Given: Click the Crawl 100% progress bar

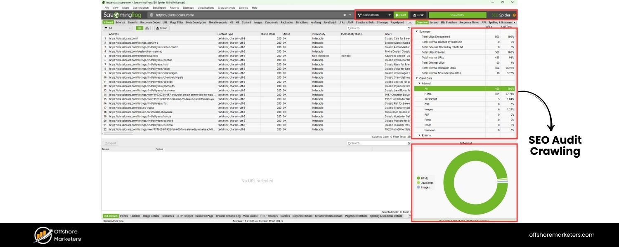Looking at the screenshot, I should pyautogui.click(x=458, y=15).
